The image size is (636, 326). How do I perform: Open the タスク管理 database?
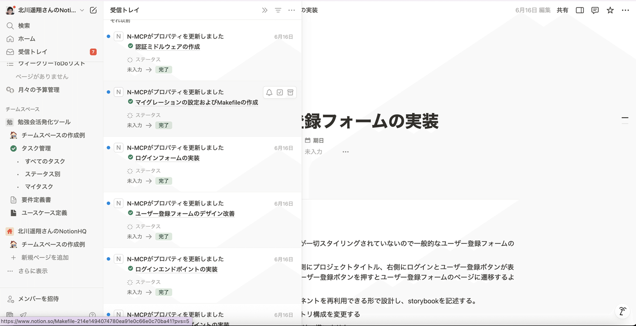coord(36,148)
